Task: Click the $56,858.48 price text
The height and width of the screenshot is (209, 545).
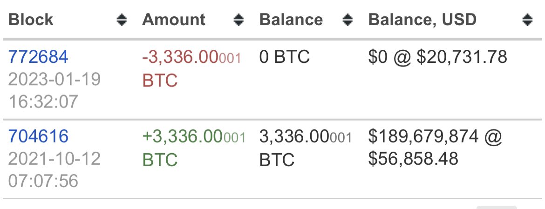Action: click(x=413, y=159)
